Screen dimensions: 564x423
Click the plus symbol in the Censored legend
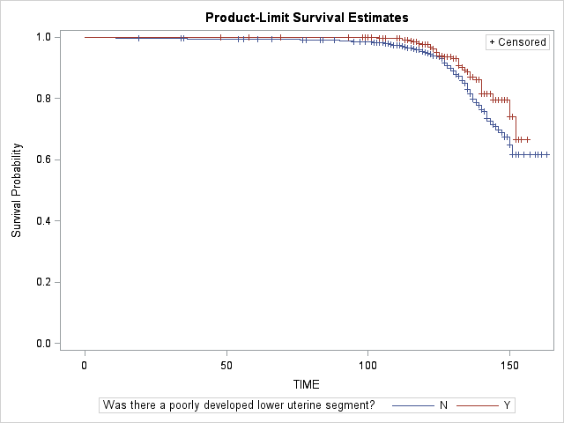(492, 42)
